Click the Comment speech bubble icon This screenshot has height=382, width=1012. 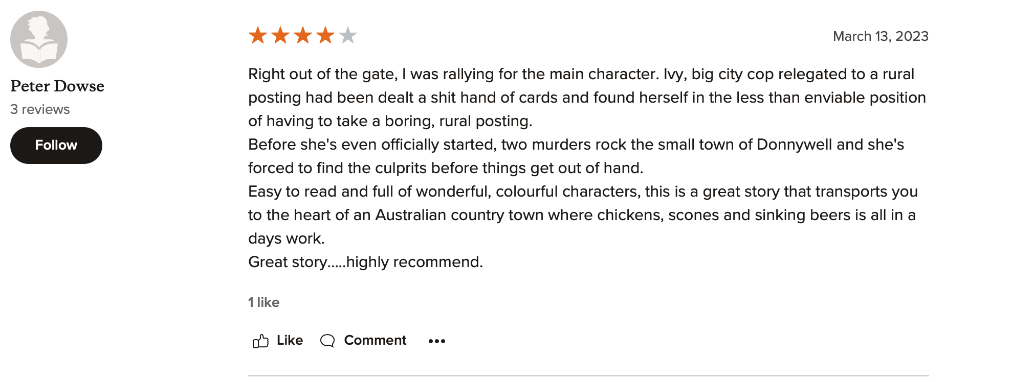coord(327,341)
